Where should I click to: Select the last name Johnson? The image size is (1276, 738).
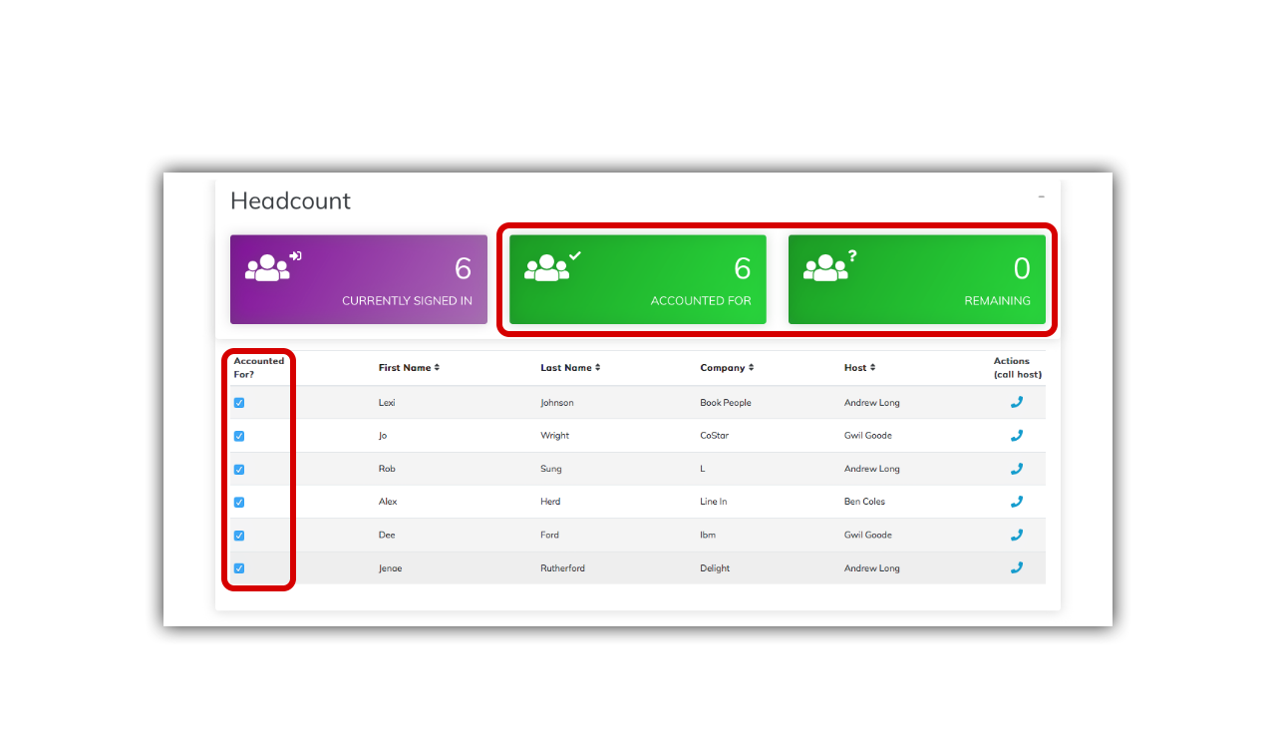click(557, 403)
